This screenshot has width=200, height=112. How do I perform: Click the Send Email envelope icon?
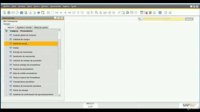[x=13, y=12]
